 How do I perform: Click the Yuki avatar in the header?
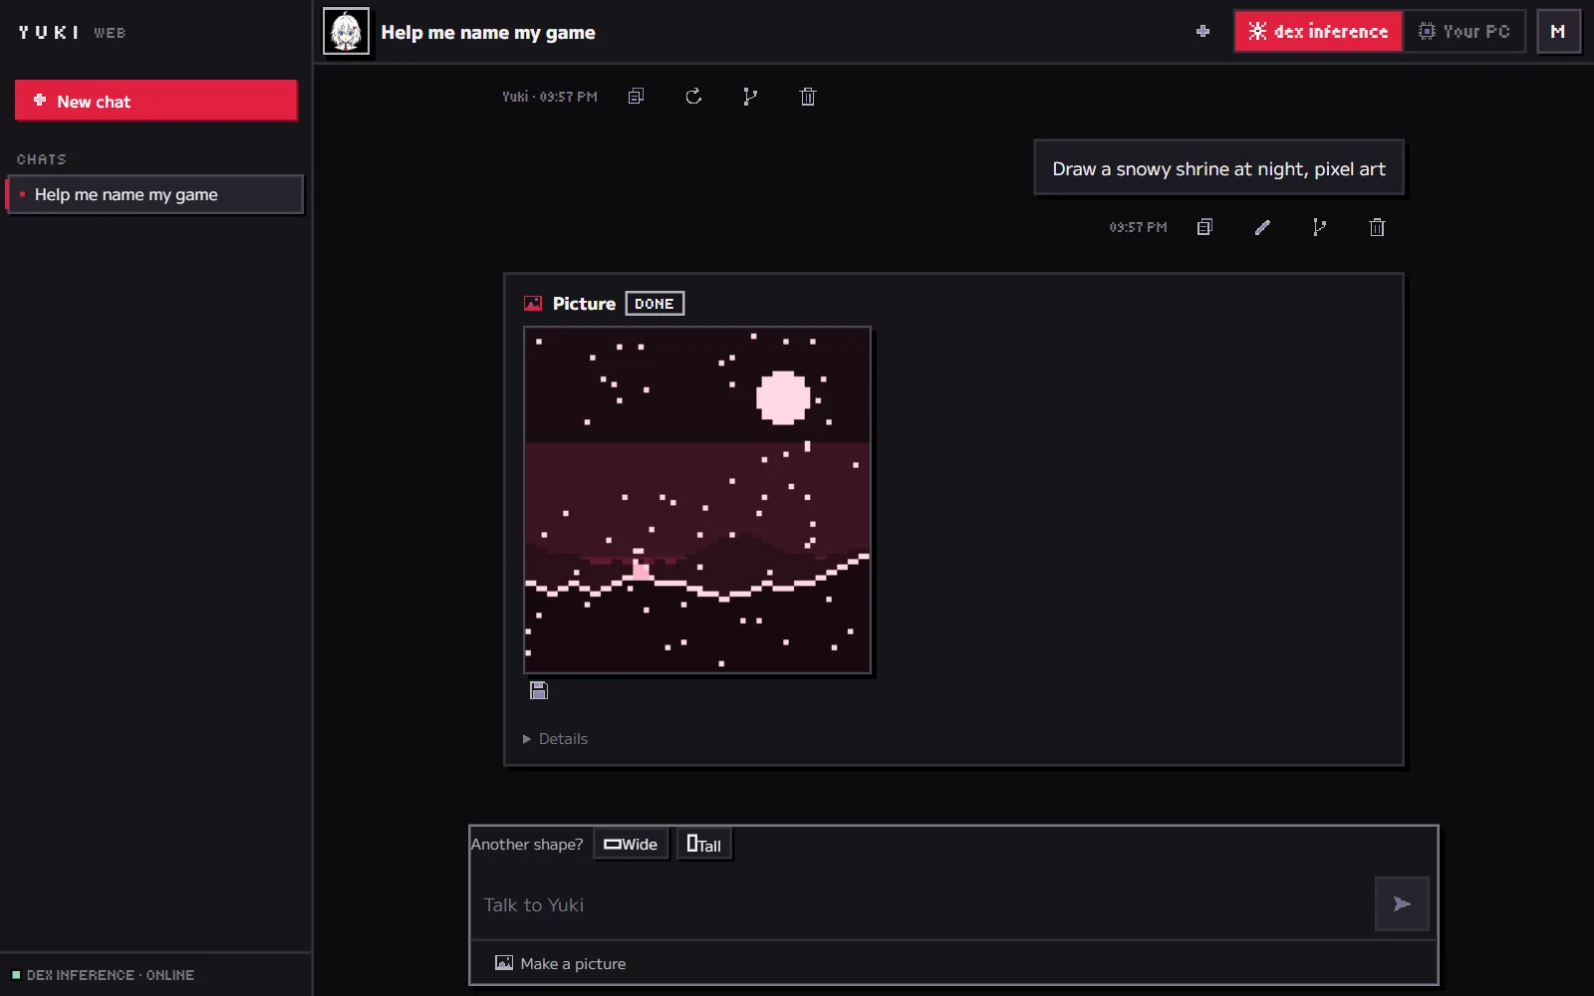point(346,32)
